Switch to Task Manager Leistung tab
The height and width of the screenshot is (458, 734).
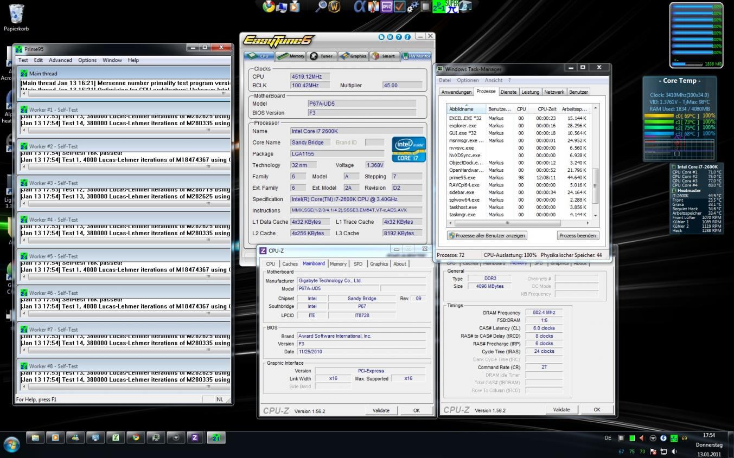pos(530,92)
